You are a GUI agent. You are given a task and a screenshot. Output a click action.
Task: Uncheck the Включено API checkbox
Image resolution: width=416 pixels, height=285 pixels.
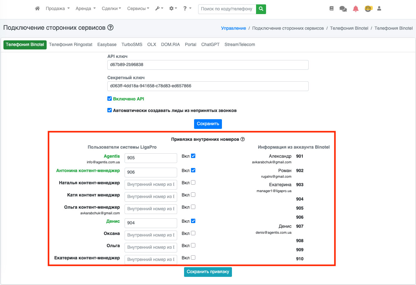110,99
